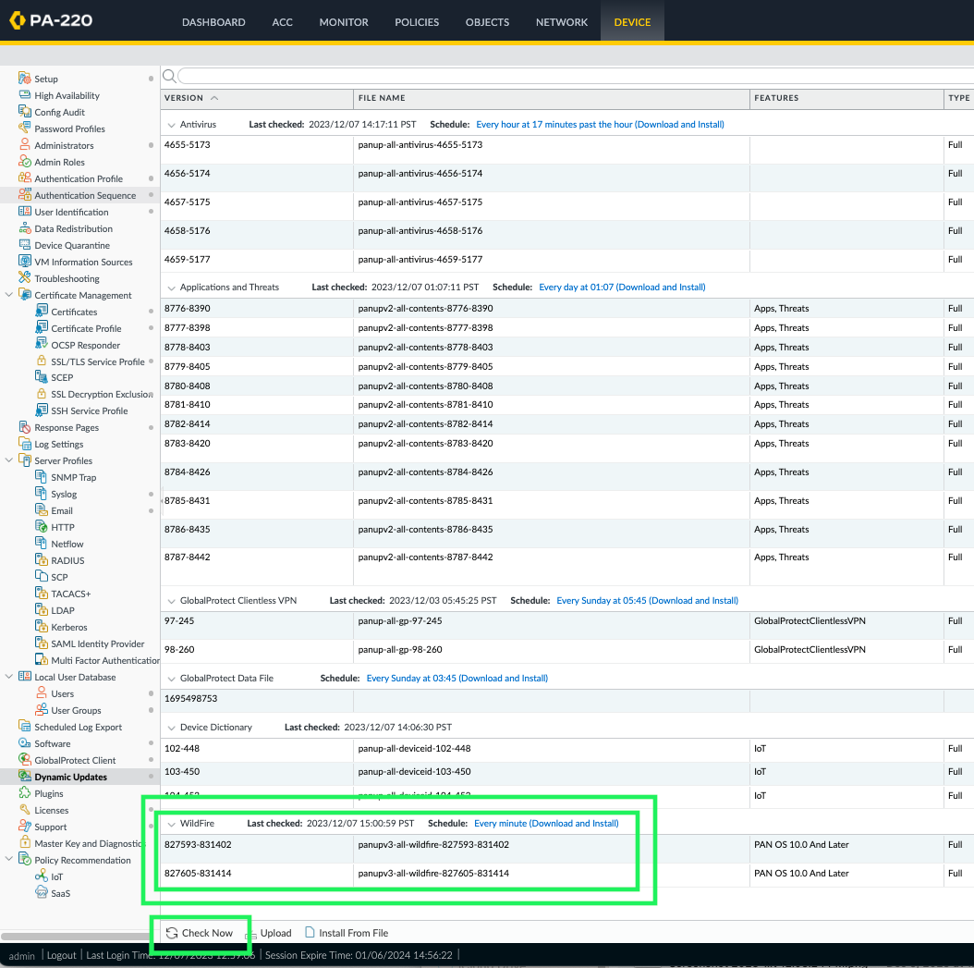The image size is (974, 968).
Task: Sort the table by the VERSION column
Action: [x=190, y=98]
